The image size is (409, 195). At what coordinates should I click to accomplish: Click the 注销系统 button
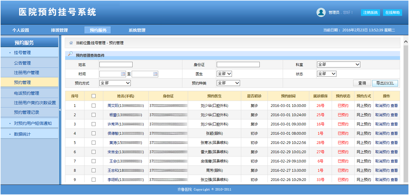(x=370, y=13)
